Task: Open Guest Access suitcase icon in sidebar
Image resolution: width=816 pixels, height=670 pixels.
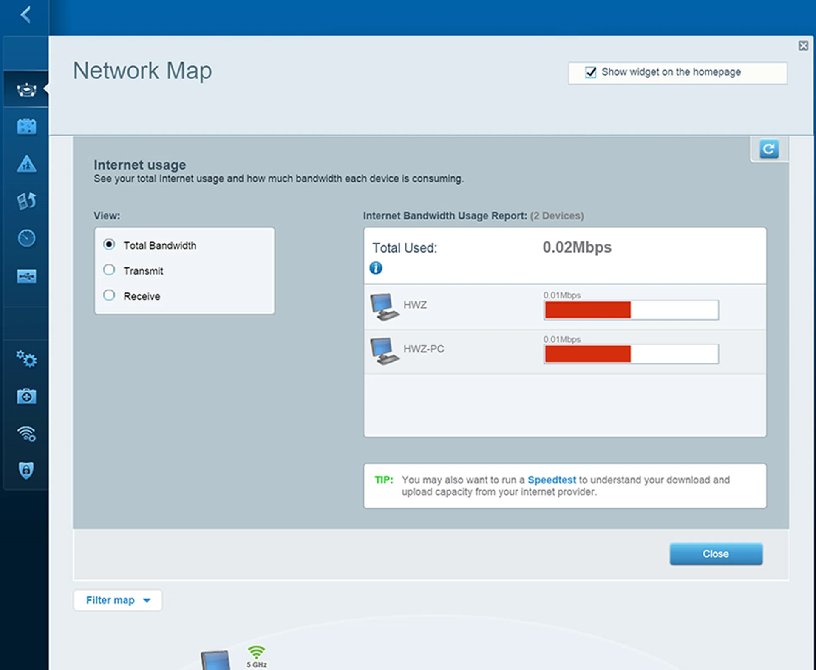Action: point(26,126)
